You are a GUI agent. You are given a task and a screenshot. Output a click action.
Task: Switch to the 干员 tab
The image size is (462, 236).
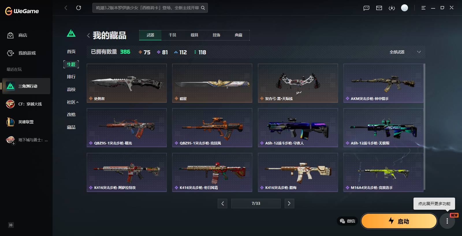pos(172,35)
